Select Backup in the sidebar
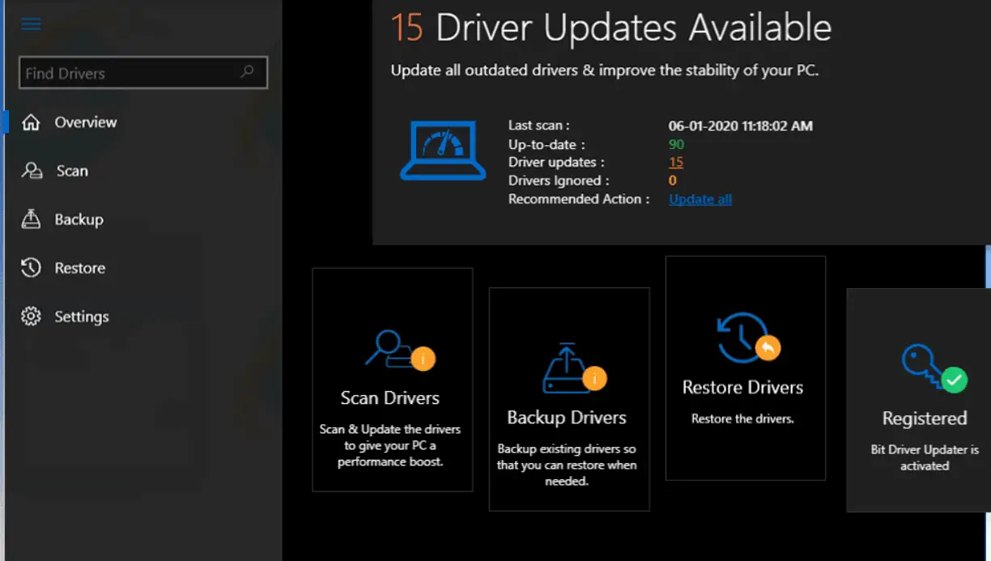This screenshot has height=561, width=991. 79,219
